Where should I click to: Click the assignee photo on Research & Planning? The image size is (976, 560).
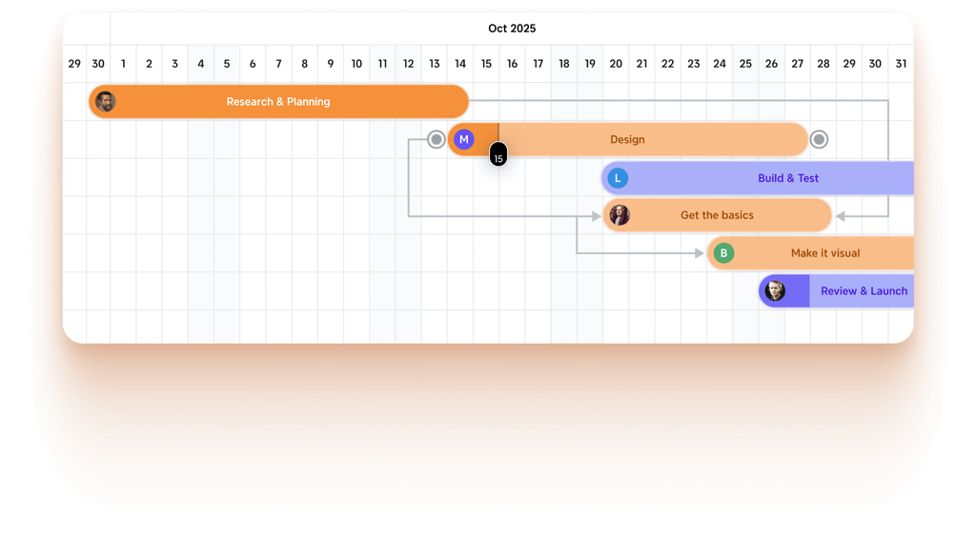click(x=106, y=102)
